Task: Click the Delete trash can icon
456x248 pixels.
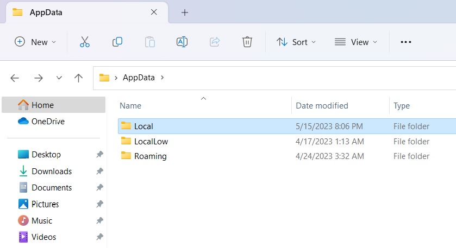Action: [x=247, y=42]
